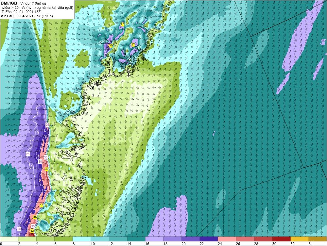This screenshot has height=246, width=327.
Task: Select the 0–2 m/s legend swatch
Action: click(x=9, y=239)
